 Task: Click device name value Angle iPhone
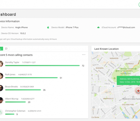click(x=21, y=27)
